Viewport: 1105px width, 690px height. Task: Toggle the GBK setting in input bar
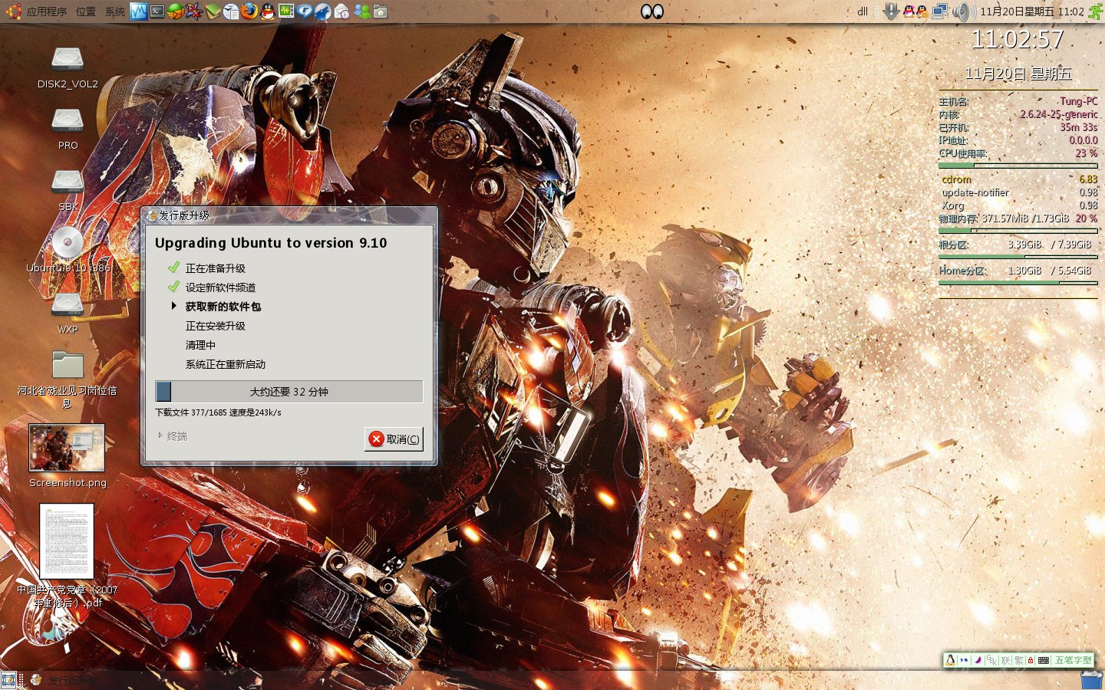pos(991,660)
